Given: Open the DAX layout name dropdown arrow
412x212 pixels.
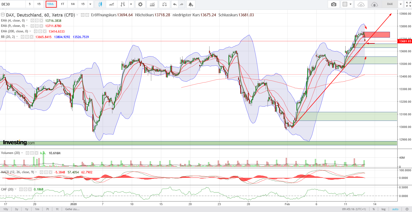Looking at the screenshot, I should [x=400, y=4].
